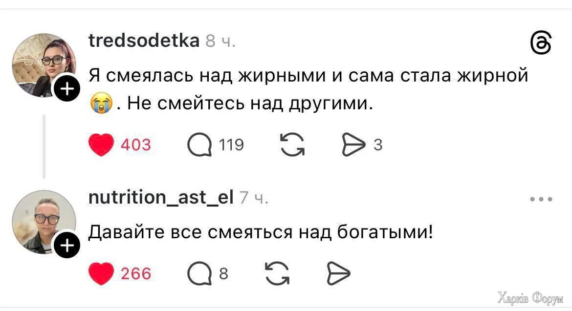This screenshot has width=572, height=311.
Task: Like the tredsodetka post with 403 likes
Action: (102, 145)
